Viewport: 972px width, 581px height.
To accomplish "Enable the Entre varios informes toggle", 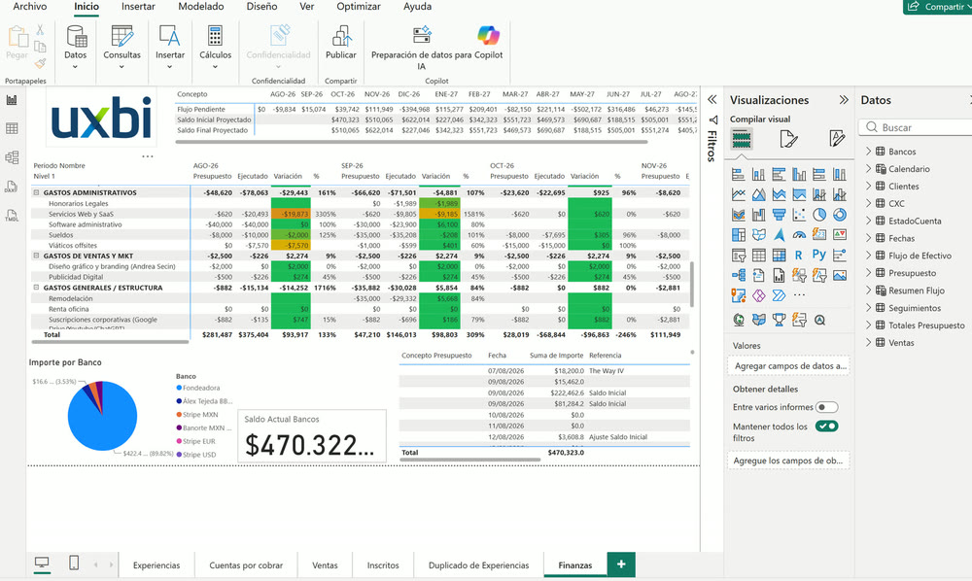I will click(x=826, y=407).
